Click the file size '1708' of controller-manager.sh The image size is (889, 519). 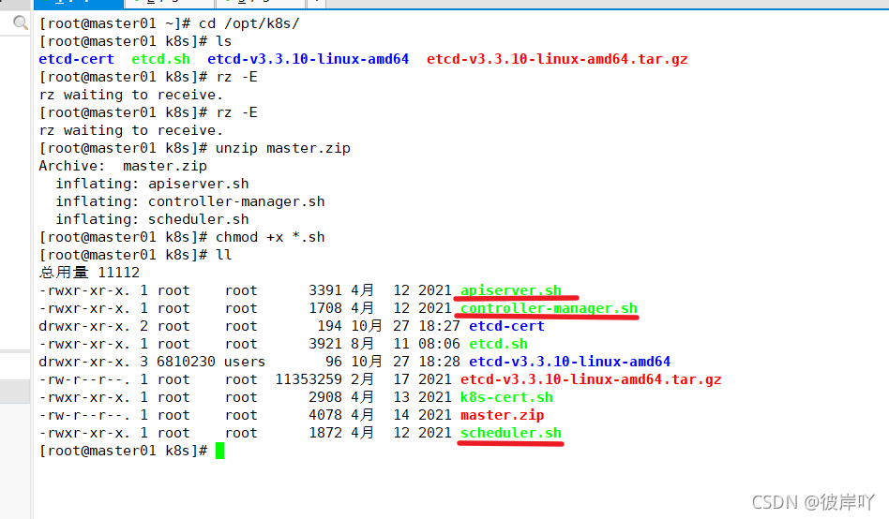click(325, 308)
